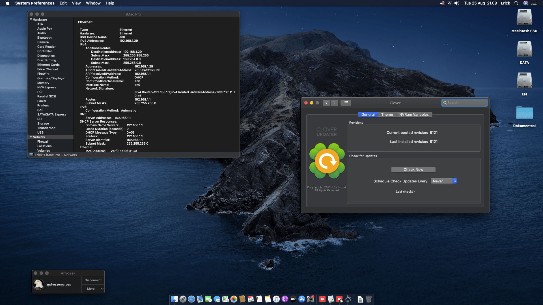Open Podcasts from the Dock
The height and width of the screenshot is (305, 543).
[x=285, y=299]
